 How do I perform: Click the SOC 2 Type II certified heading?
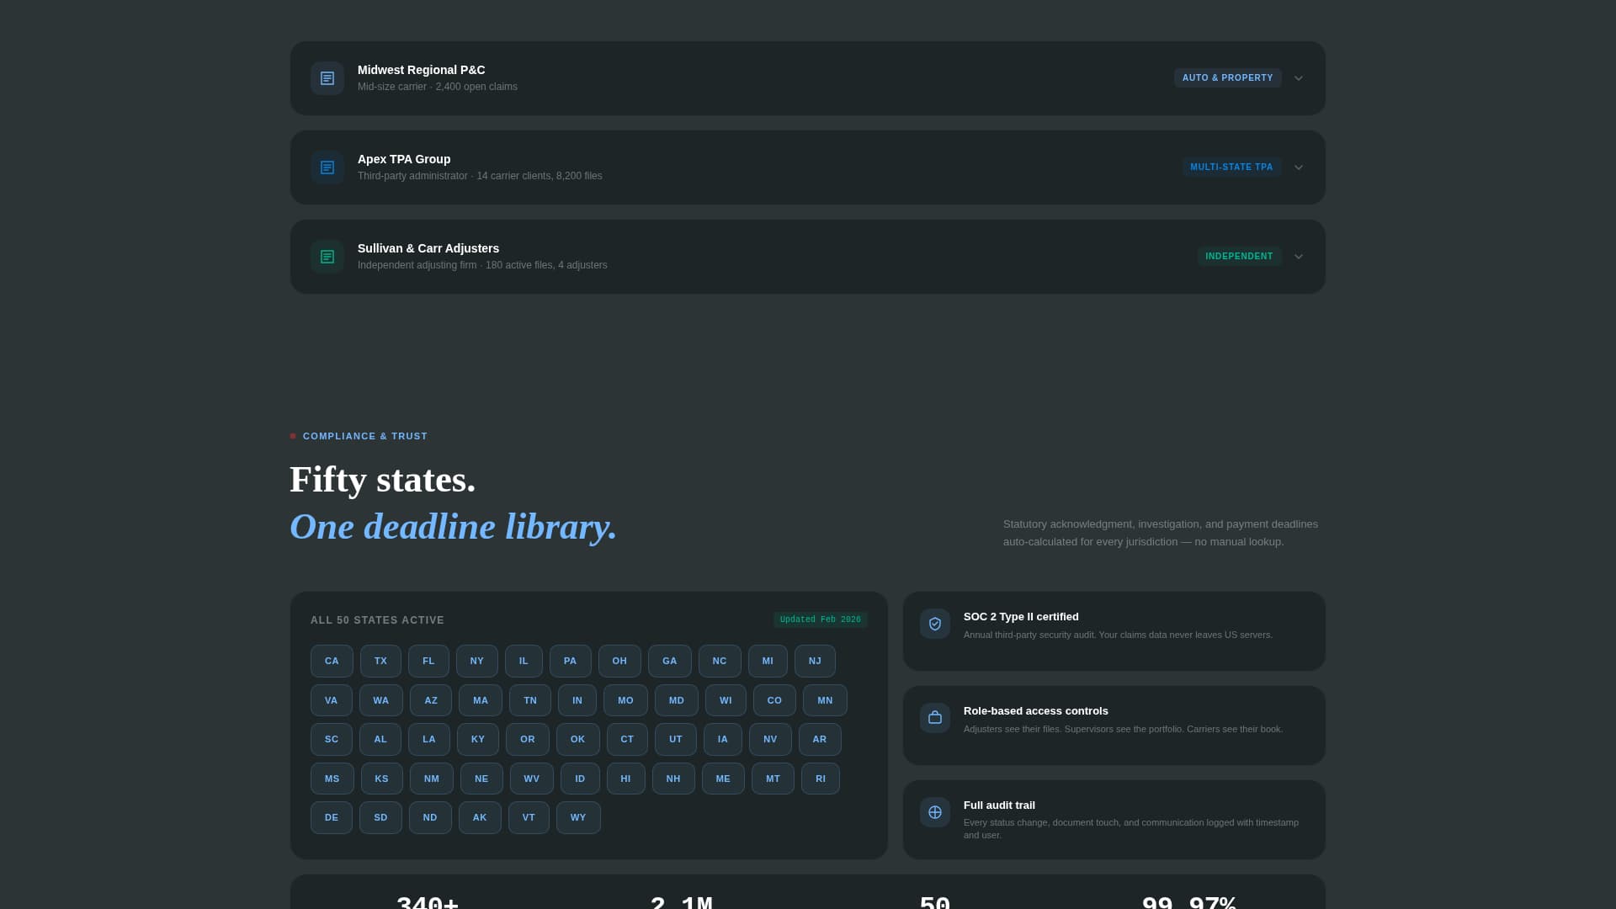pos(1021,617)
